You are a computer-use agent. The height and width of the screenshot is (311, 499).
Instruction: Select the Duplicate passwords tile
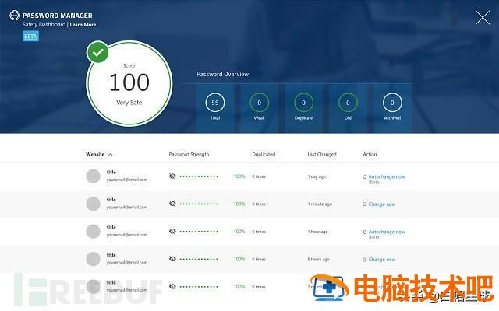(x=303, y=108)
